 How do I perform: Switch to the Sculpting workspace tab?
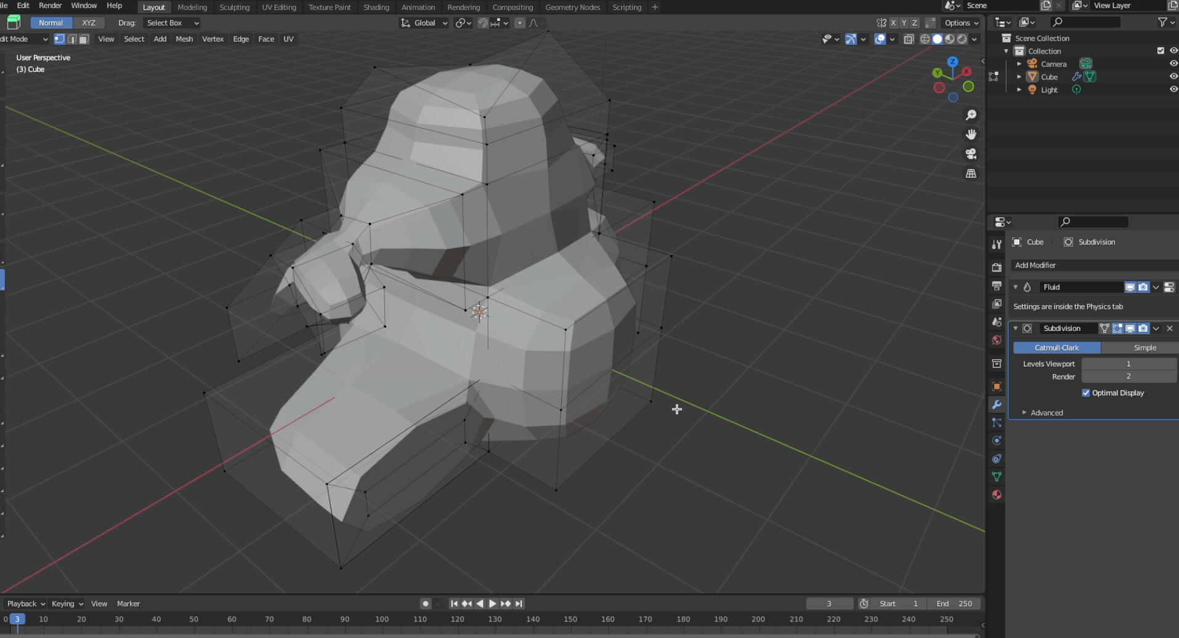(234, 7)
